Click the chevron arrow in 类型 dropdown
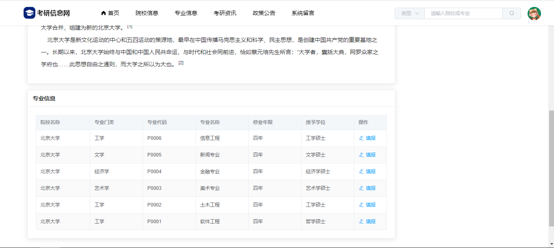Image resolution: width=554 pixels, height=248 pixels. point(417,13)
